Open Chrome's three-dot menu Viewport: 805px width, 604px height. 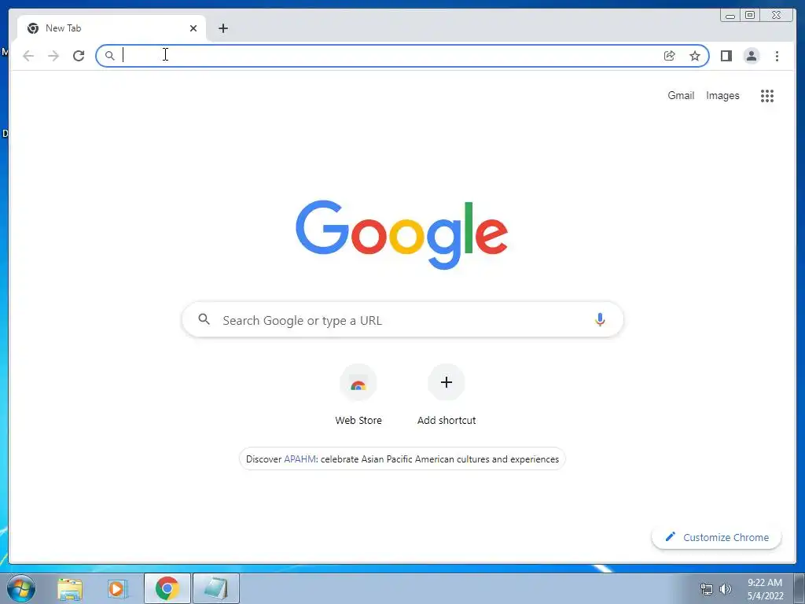(x=777, y=56)
